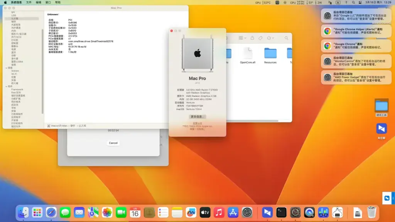Open the Trash in the Dock
Image resolution: width=395 pixels, height=222 pixels.
[371, 213]
